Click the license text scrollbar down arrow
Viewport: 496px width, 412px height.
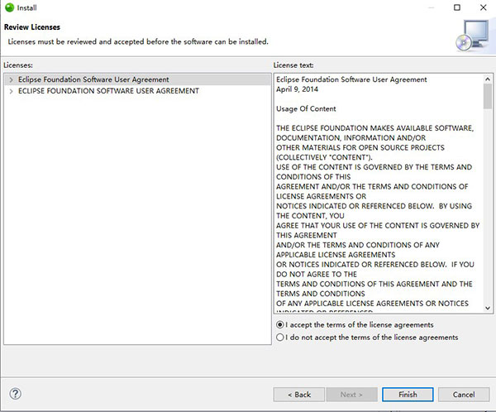click(x=488, y=309)
